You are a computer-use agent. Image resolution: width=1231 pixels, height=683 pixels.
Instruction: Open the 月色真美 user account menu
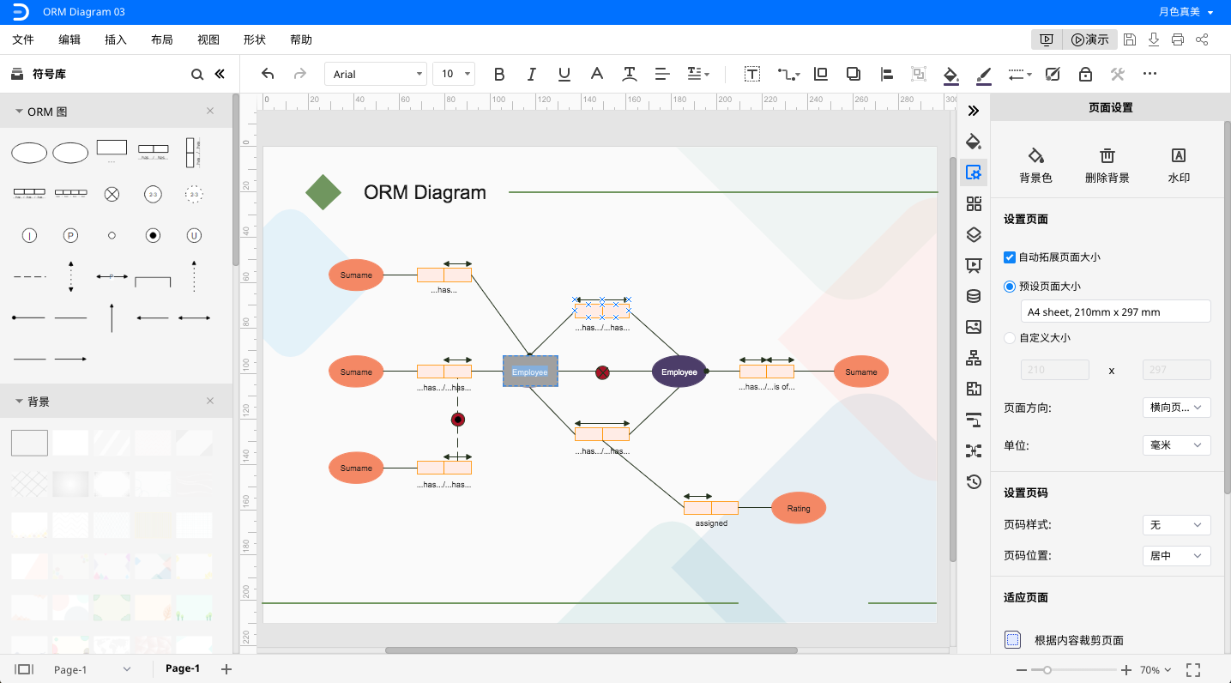click(x=1186, y=12)
